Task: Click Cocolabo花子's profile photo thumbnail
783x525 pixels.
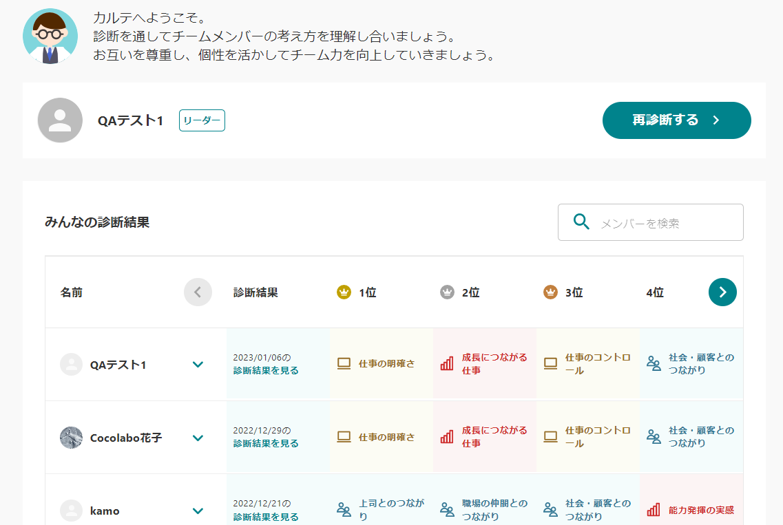Action: click(71, 438)
